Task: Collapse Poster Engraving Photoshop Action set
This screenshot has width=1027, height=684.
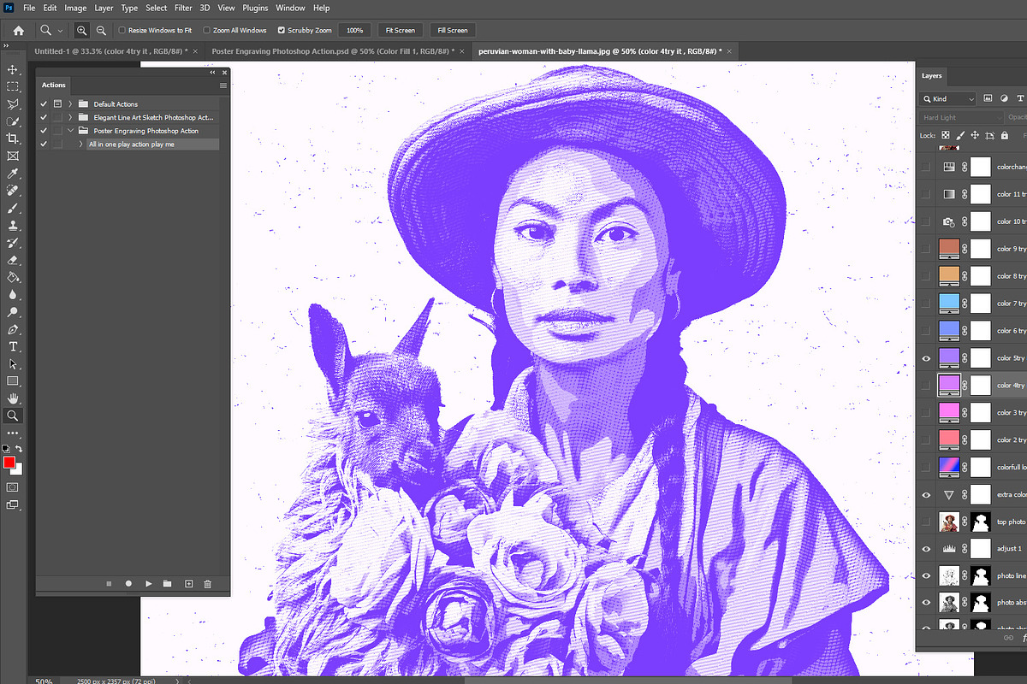Action: (x=70, y=131)
